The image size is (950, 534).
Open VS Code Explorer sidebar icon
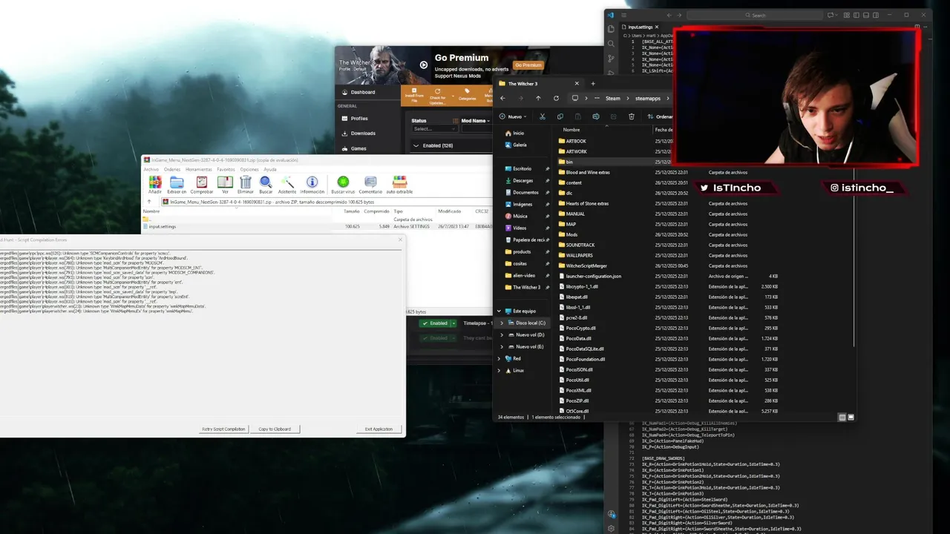611,29
